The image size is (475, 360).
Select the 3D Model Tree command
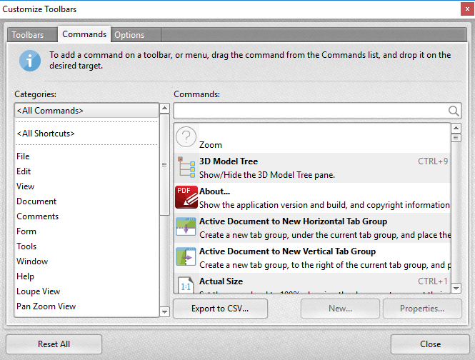tap(312, 168)
